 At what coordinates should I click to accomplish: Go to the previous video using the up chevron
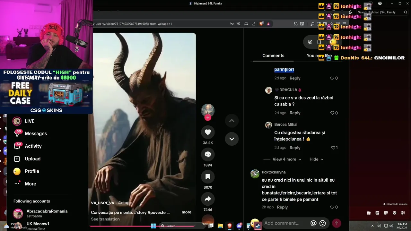pyautogui.click(x=232, y=121)
